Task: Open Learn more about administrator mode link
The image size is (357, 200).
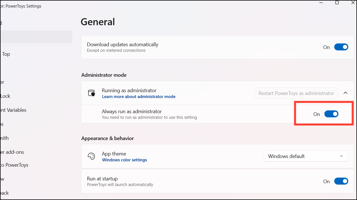Action: (139, 97)
